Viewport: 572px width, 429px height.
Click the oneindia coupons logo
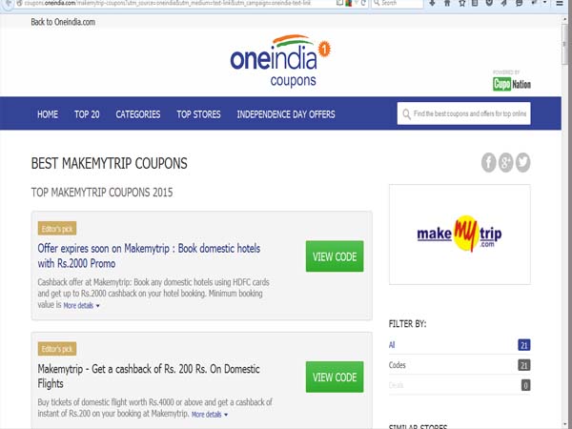(280, 61)
